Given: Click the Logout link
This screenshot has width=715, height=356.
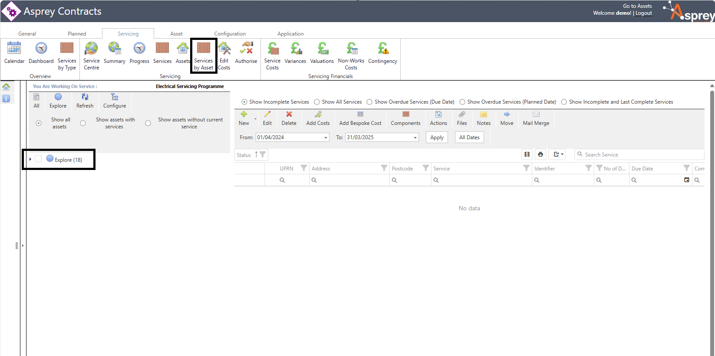Looking at the screenshot, I should tap(644, 13).
